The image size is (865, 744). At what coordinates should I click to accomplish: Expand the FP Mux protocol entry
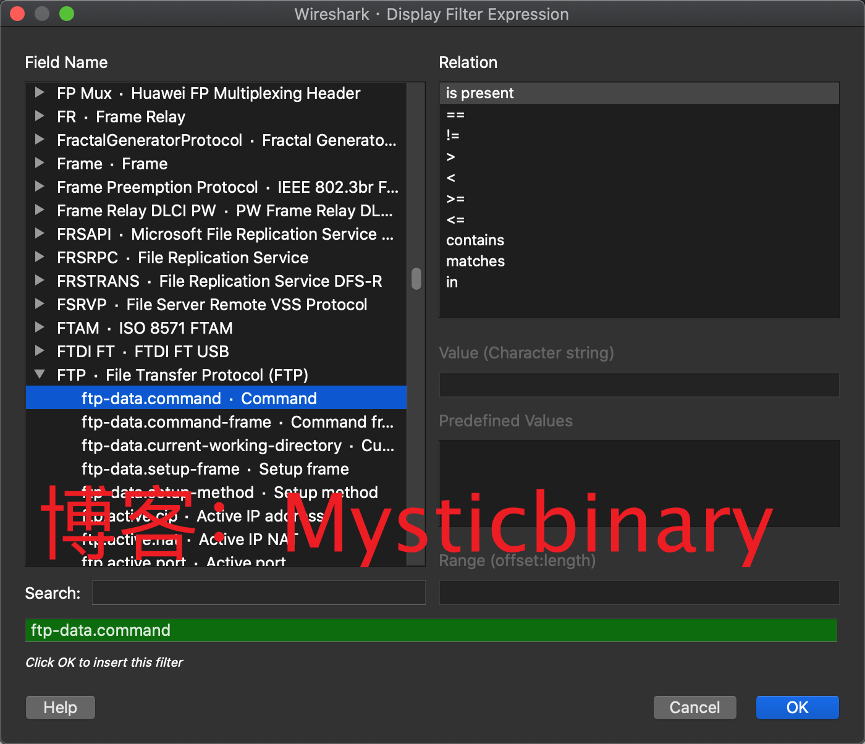[40, 93]
